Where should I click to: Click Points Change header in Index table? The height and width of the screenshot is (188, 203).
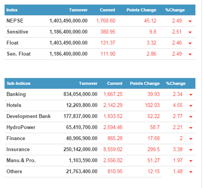[x=141, y=10]
